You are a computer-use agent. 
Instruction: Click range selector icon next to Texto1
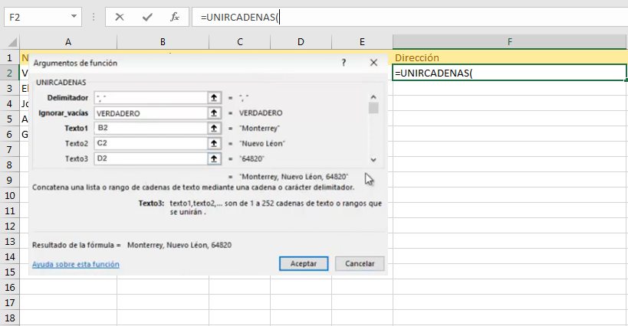[x=214, y=128]
